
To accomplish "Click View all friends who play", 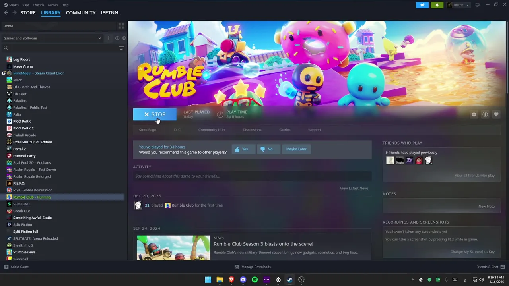I will [x=475, y=176].
